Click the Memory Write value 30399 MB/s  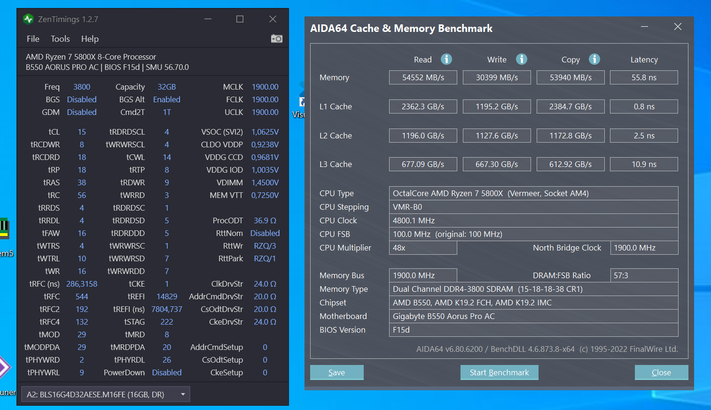(x=497, y=77)
